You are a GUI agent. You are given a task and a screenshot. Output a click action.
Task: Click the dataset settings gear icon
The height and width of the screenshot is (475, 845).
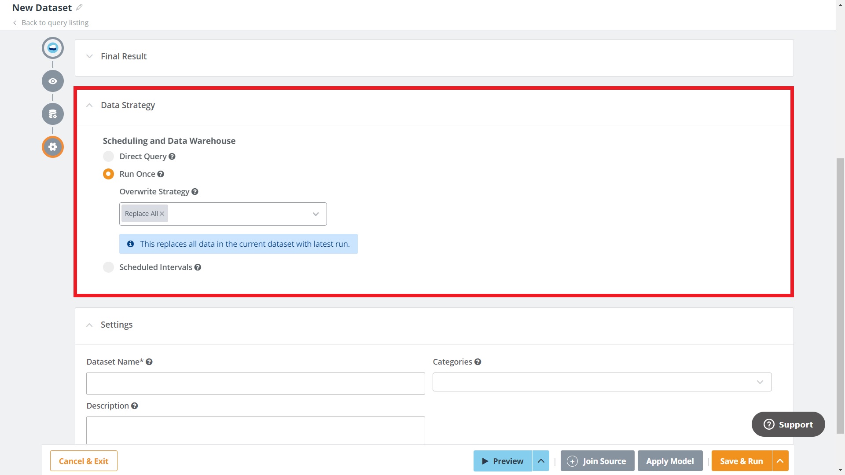point(52,146)
